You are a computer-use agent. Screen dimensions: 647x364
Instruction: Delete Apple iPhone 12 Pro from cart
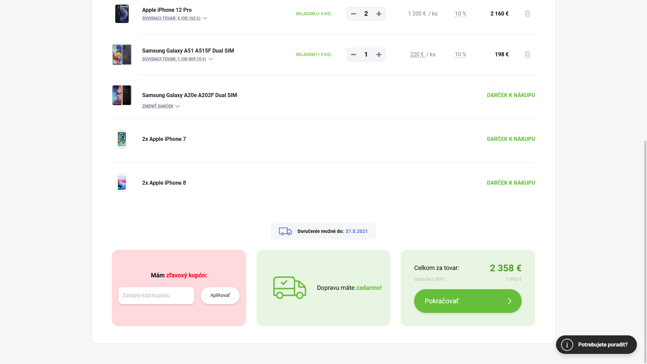[x=527, y=14]
